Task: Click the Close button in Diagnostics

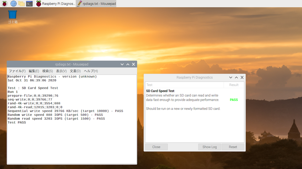Action: point(156,147)
